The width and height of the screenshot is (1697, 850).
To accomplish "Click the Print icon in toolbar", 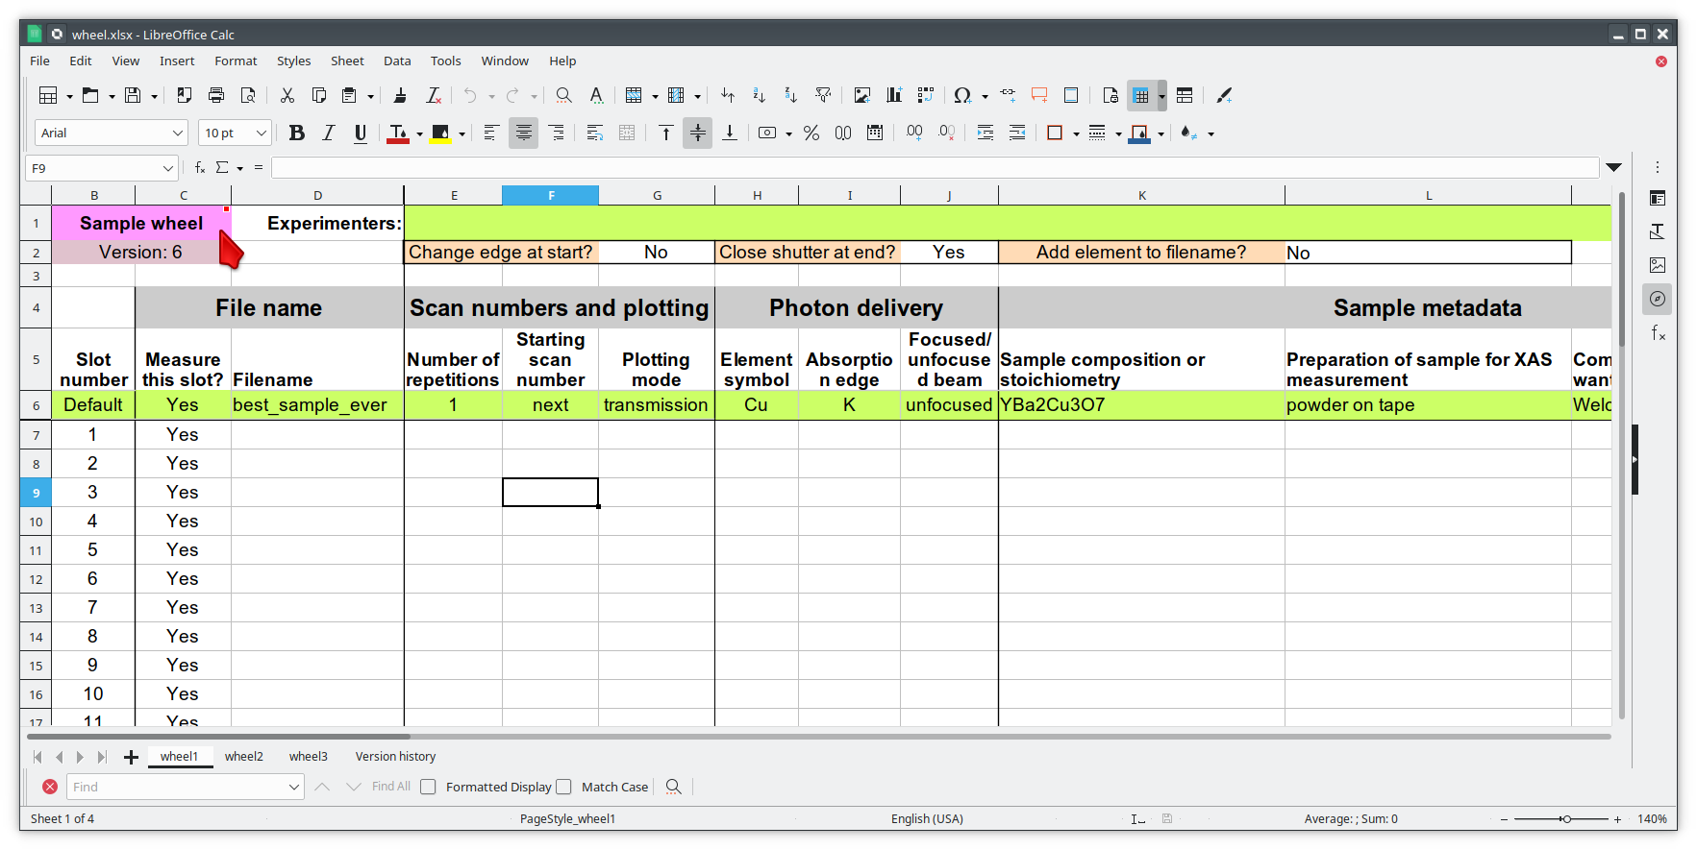I will click(216, 95).
